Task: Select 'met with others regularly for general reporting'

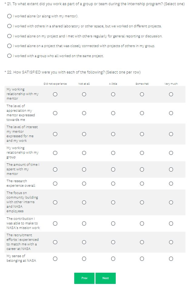Action: tap(10, 36)
